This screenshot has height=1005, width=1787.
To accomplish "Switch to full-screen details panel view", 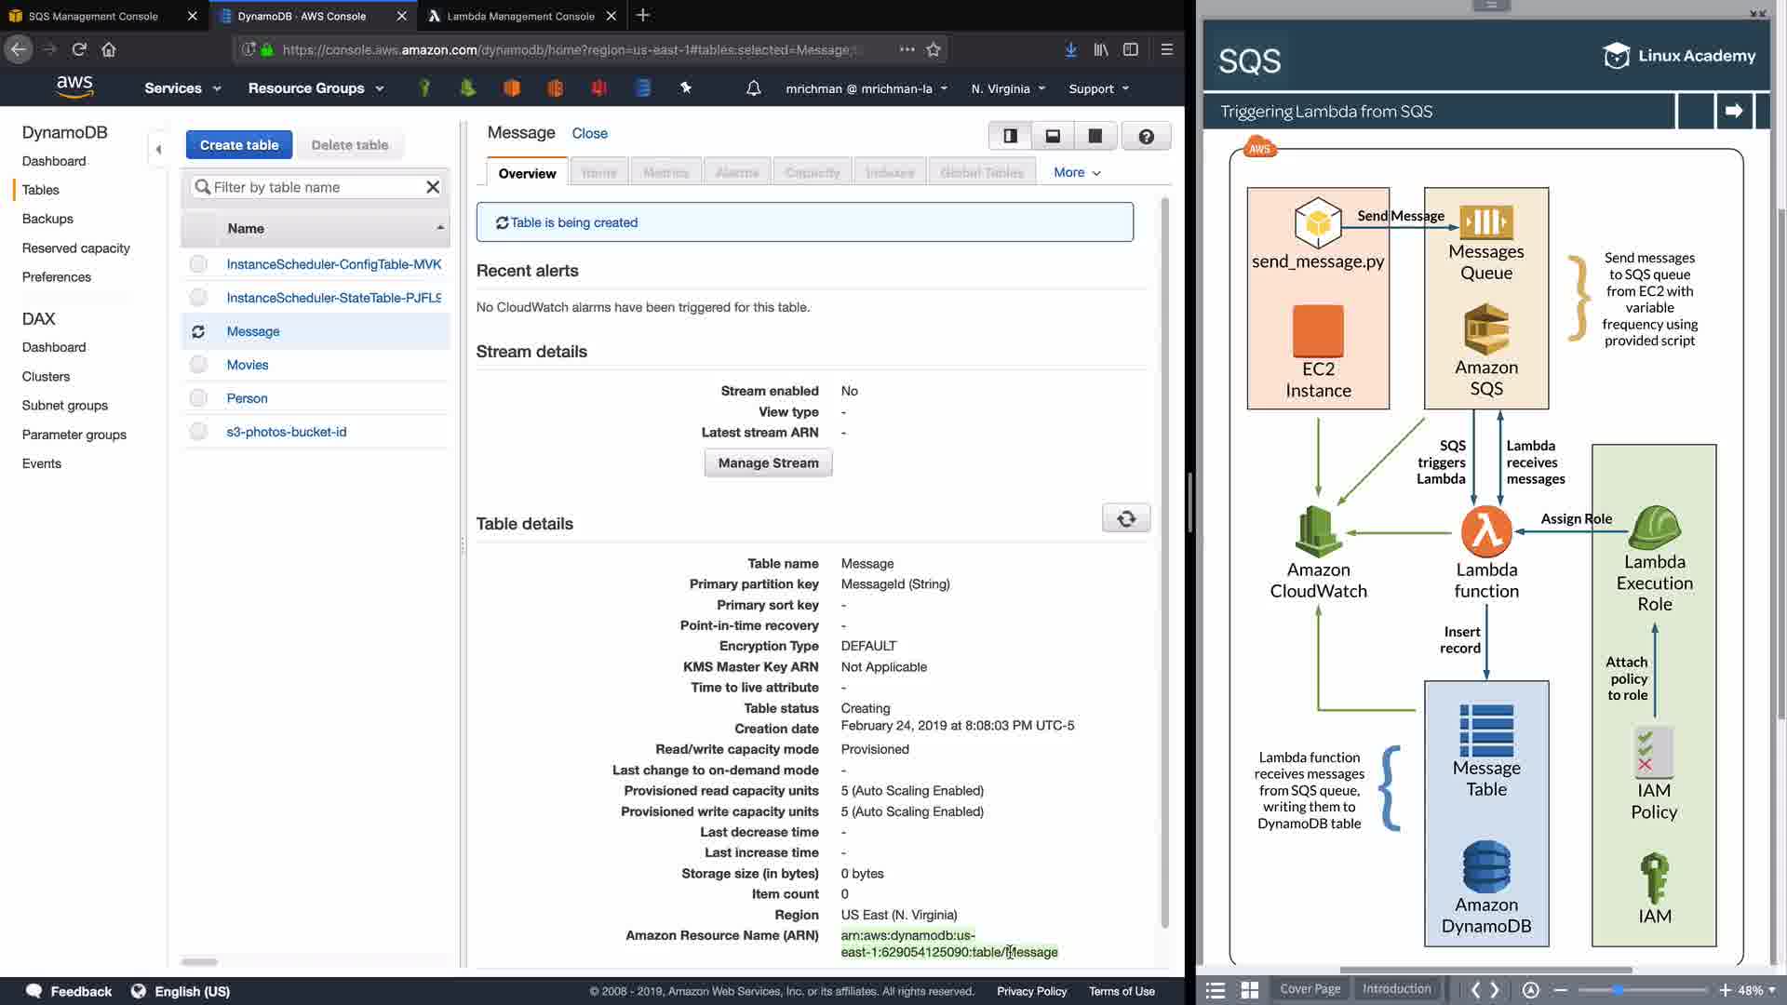I will click(1095, 137).
